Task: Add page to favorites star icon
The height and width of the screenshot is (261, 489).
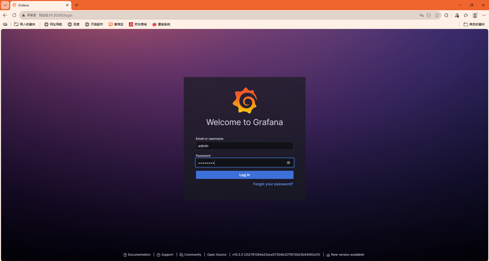Action: [437, 15]
